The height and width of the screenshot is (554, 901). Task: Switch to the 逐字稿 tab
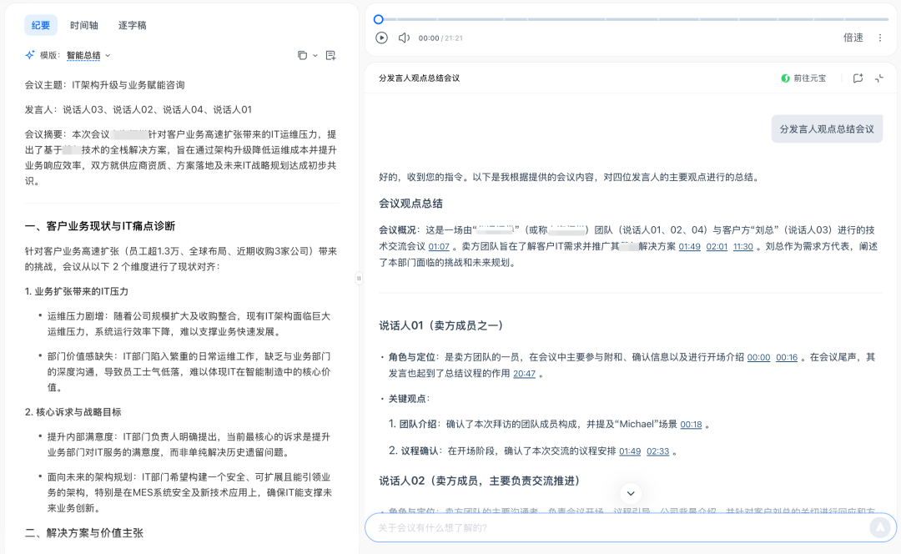pos(132,25)
